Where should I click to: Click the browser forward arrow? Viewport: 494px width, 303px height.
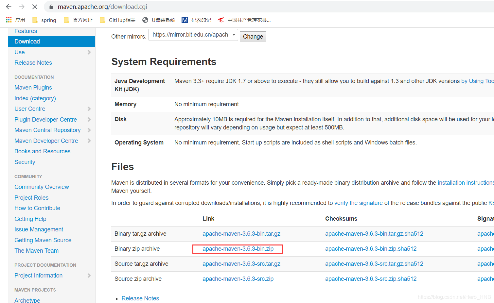tap(22, 7)
